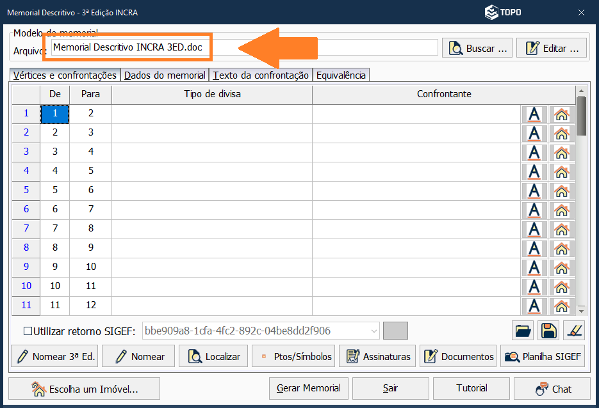
Task: Click the Nomear 3ª Ed. button
Action: coord(54,356)
